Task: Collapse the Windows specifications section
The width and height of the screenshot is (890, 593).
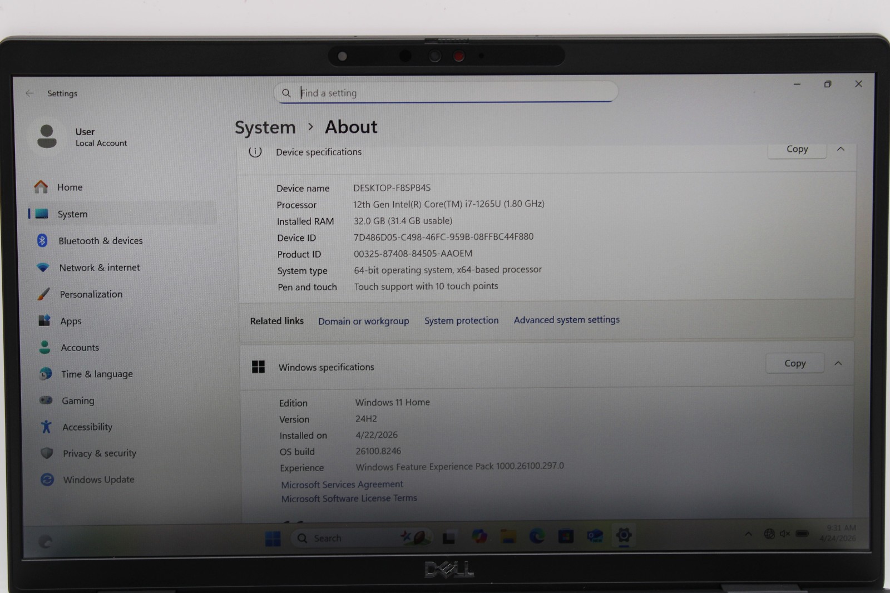Action: 838,363
